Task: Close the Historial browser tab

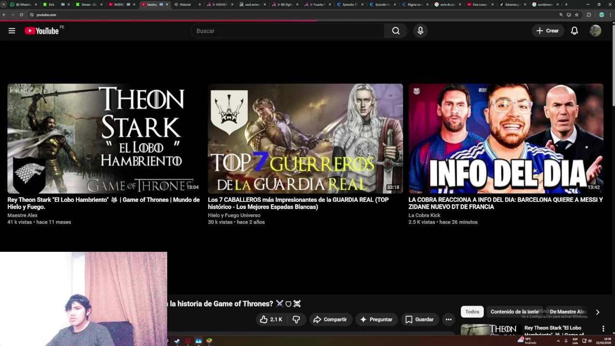Action: (x=200, y=4)
